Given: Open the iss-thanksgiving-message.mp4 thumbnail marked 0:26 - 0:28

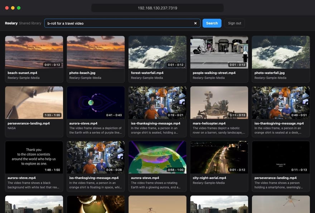Looking at the screenshot, I should pyautogui.click(x=96, y=157).
